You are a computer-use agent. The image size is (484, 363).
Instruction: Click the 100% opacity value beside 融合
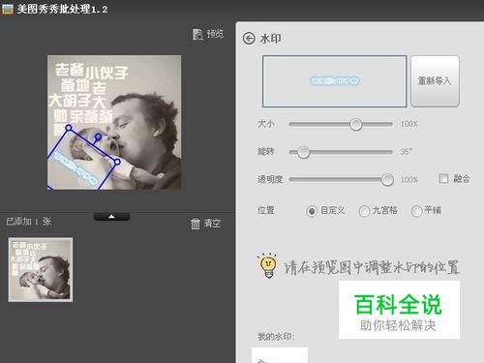408,179
